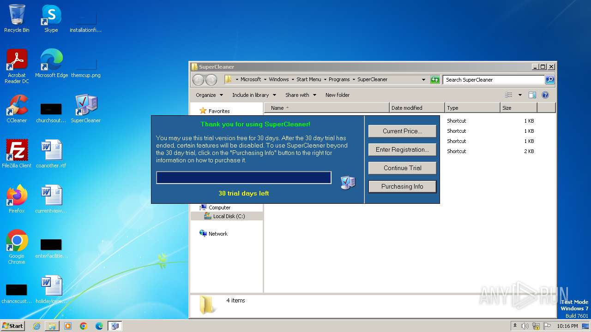
Task: Click the trial progress bar
Action: tap(244, 178)
